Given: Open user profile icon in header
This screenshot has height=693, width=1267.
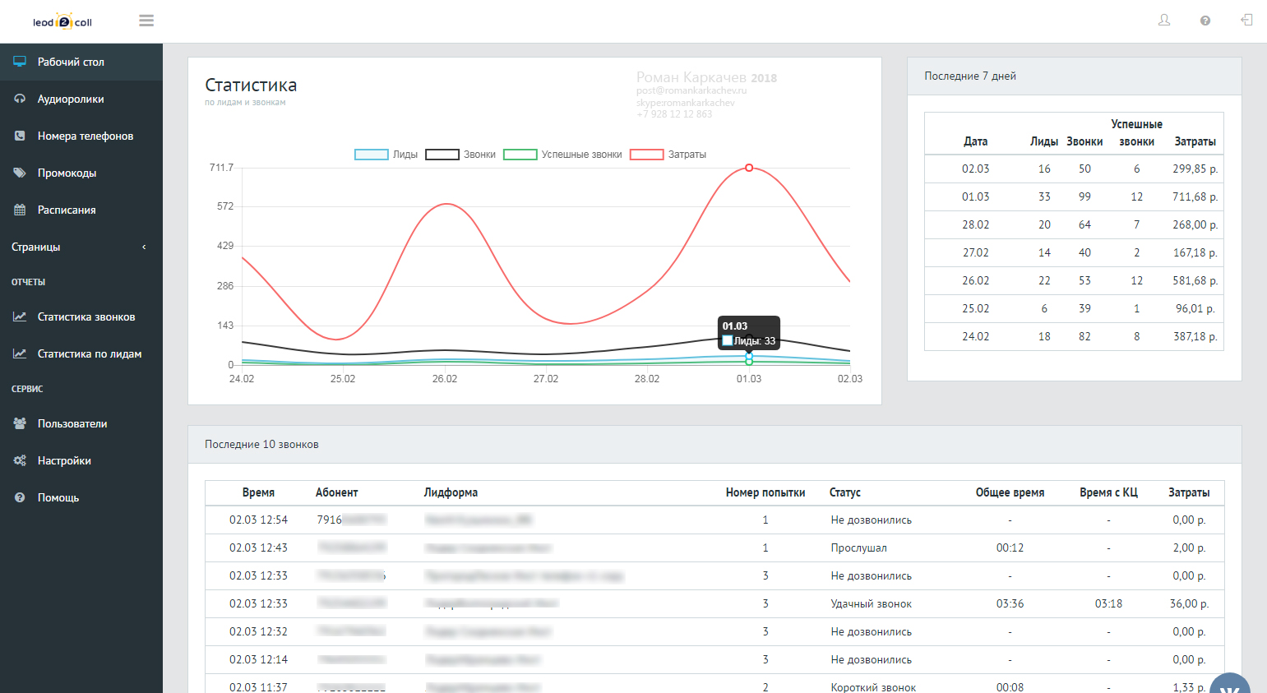Looking at the screenshot, I should pos(1164,21).
